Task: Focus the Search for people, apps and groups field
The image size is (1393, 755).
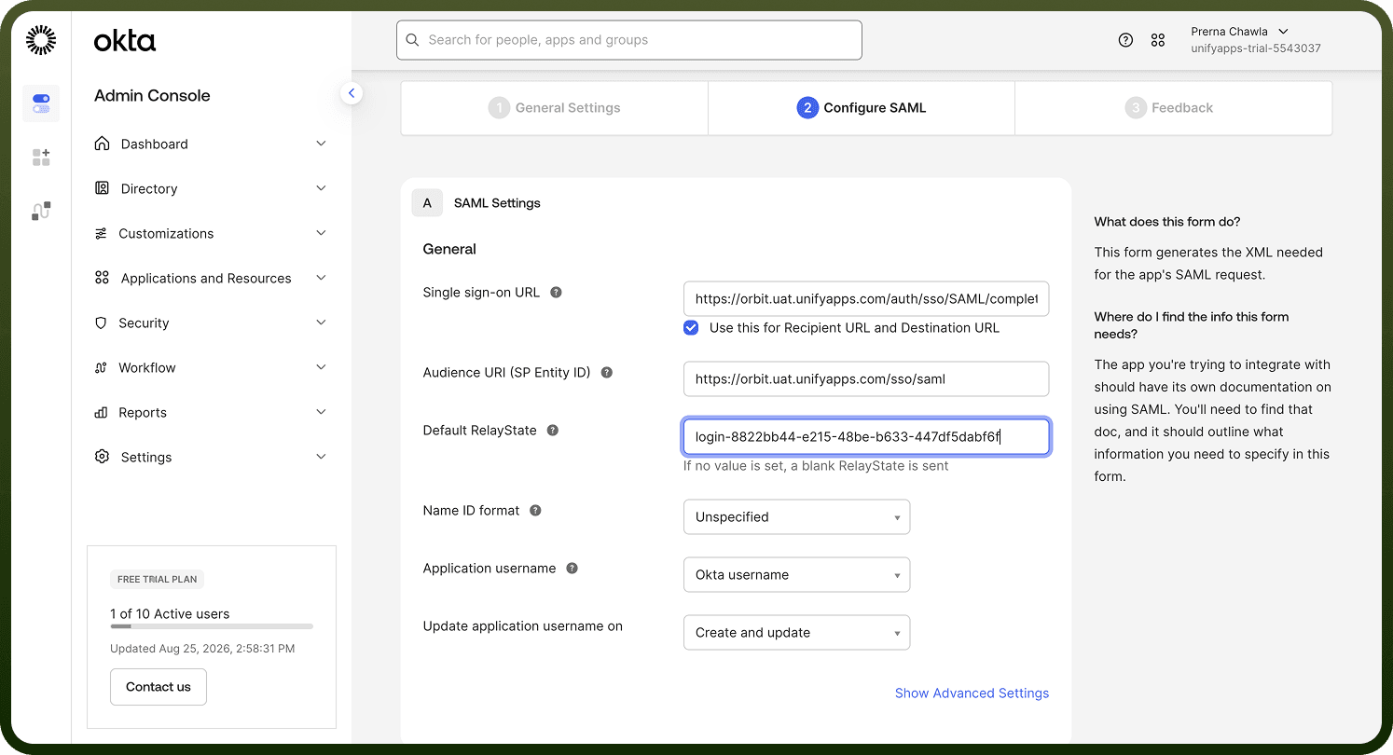Action: pos(629,40)
